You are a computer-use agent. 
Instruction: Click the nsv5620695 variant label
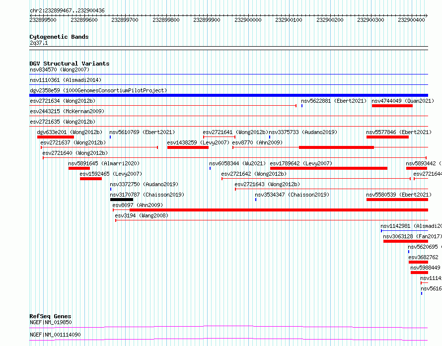click(425, 247)
